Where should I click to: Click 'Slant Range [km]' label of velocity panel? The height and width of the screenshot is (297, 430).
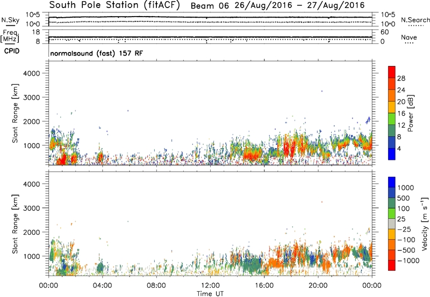(15, 224)
